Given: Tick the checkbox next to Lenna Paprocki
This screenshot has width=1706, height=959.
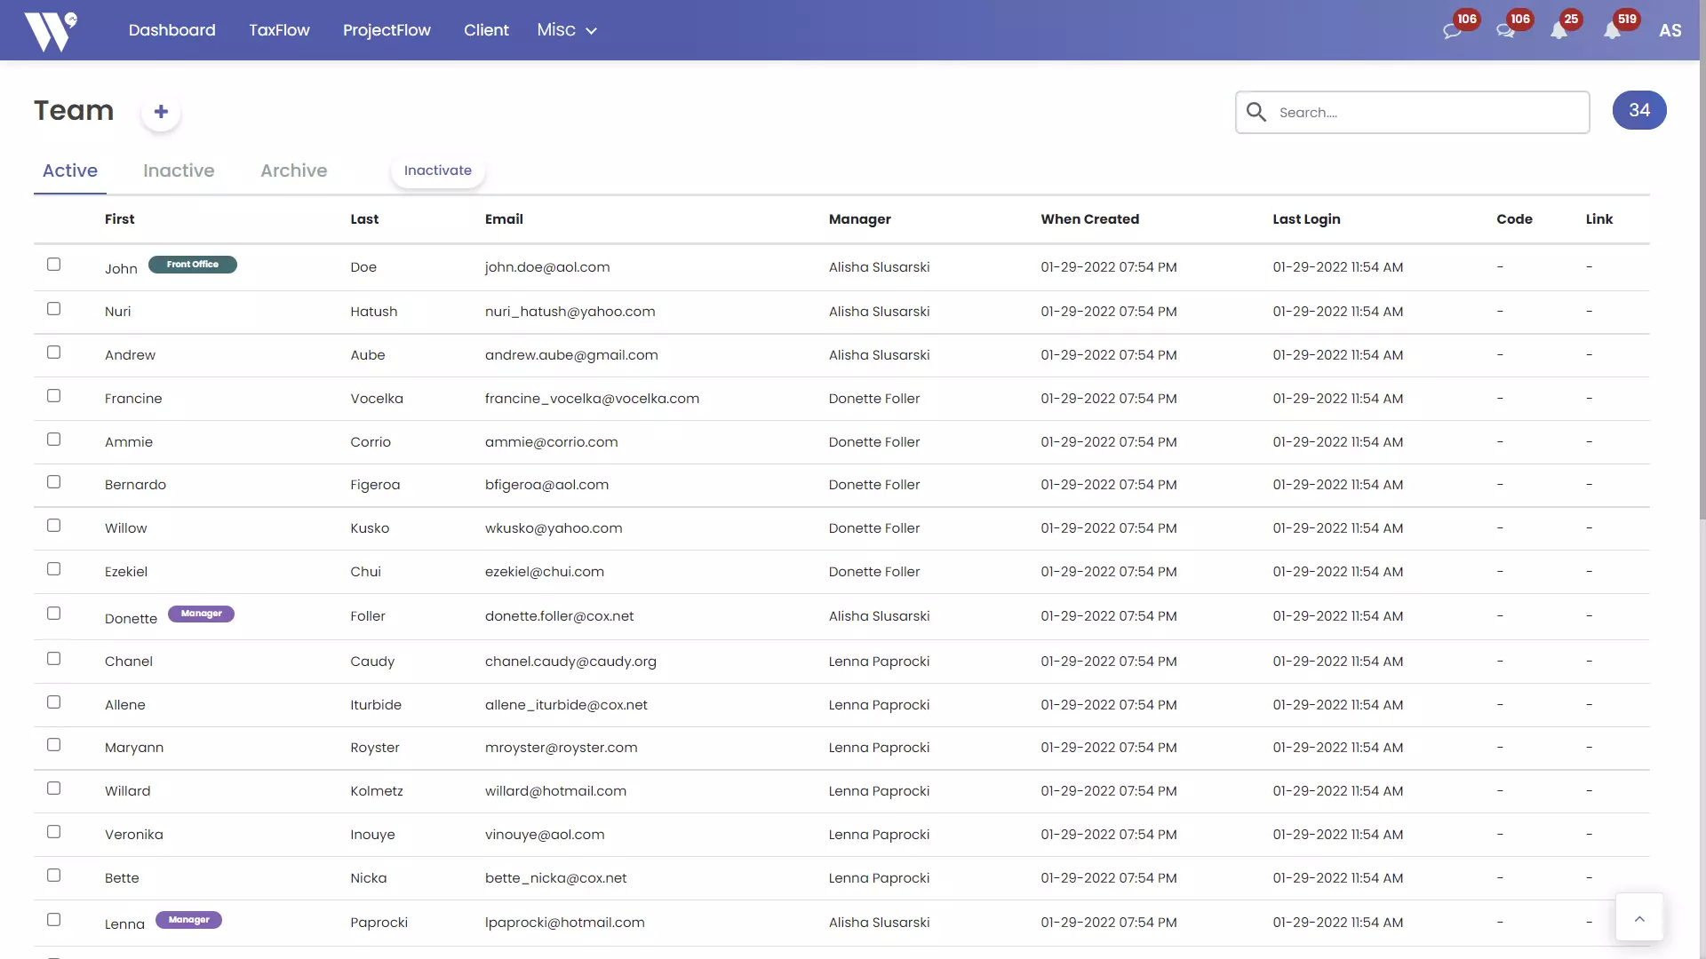Looking at the screenshot, I should (54, 920).
